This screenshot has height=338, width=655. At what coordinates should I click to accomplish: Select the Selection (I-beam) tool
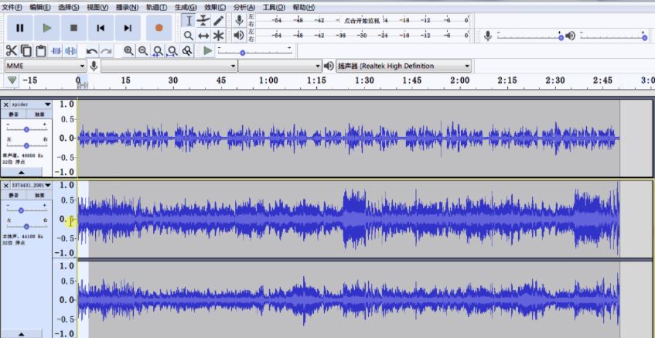click(x=189, y=20)
